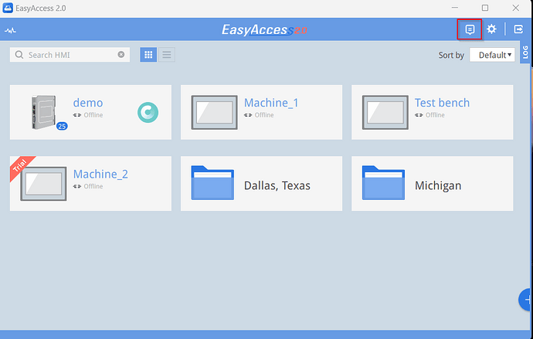Clear the Search HMI field
This screenshot has height=339, width=533.
point(121,54)
